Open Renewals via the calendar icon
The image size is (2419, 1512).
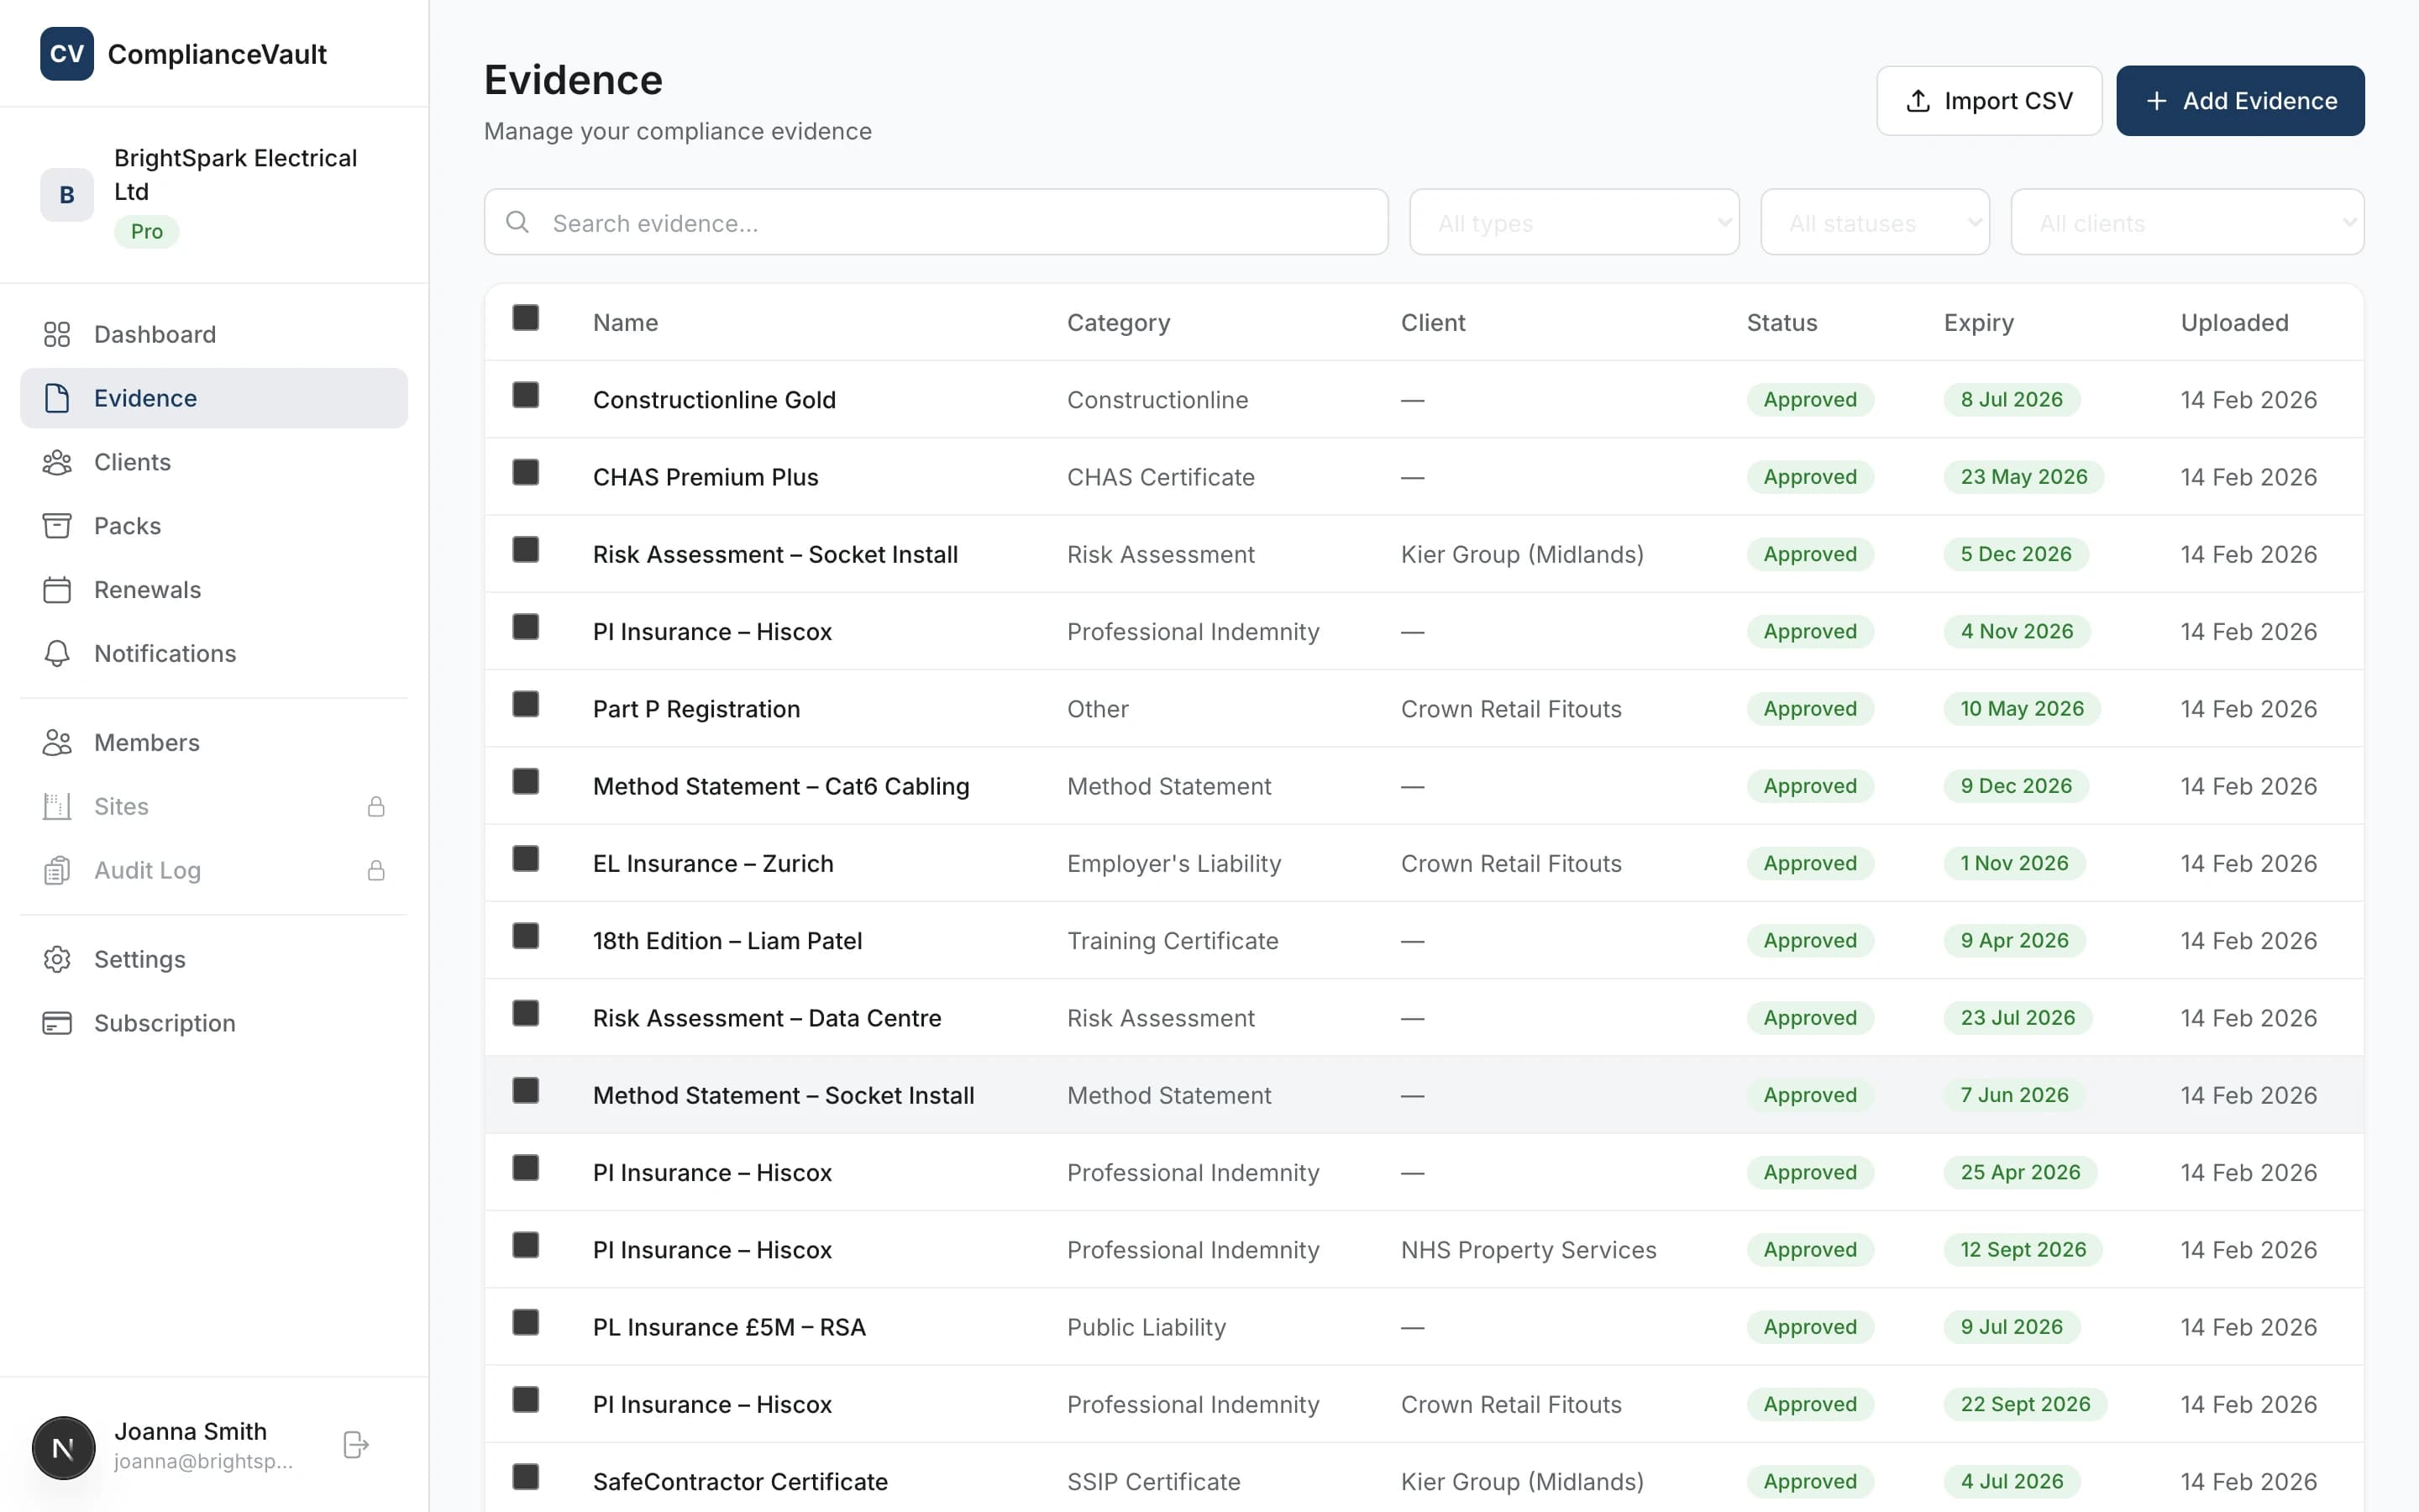tap(57, 590)
